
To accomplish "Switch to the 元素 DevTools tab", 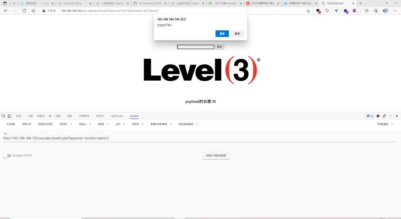I will (30, 116).
